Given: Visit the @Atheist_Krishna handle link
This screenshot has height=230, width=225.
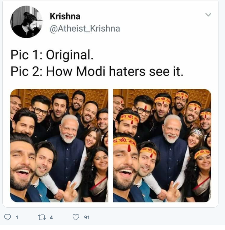Looking at the screenshot, I should [x=85, y=29].
